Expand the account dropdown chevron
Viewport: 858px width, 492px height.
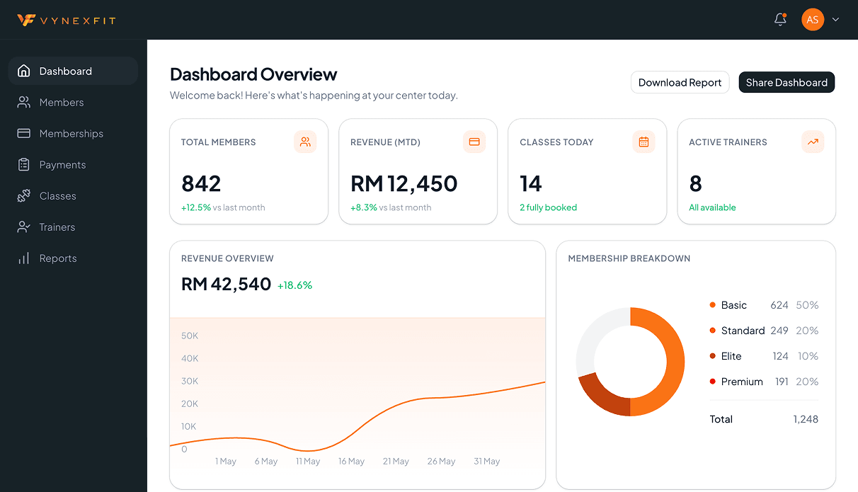pos(835,20)
